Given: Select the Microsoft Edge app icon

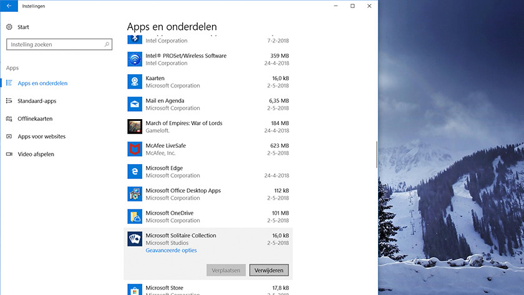Looking at the screenshot, I should click(x=135, y=172).
